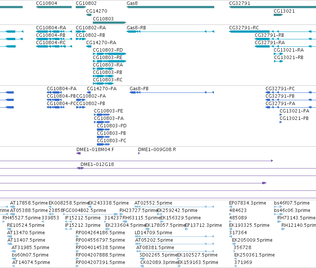Select transcript CG32791-RC
Image resolution: width=316 pixels, height=268 pixels.
[273, 32]
